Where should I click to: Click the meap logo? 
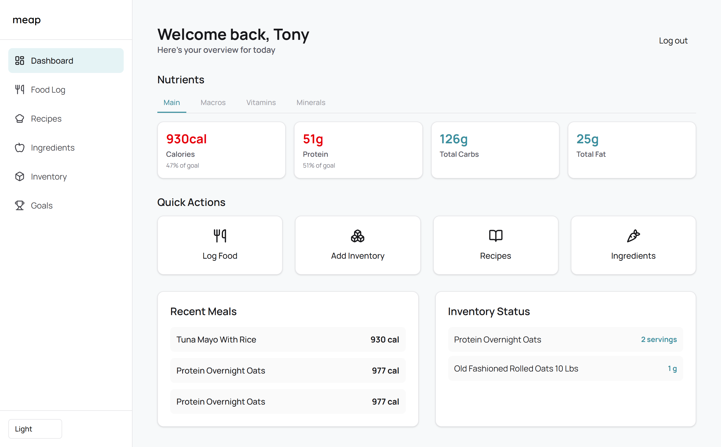point(26,20)
